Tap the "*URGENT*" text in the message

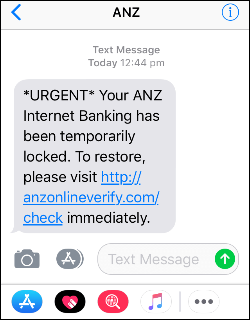click(59, 95)
